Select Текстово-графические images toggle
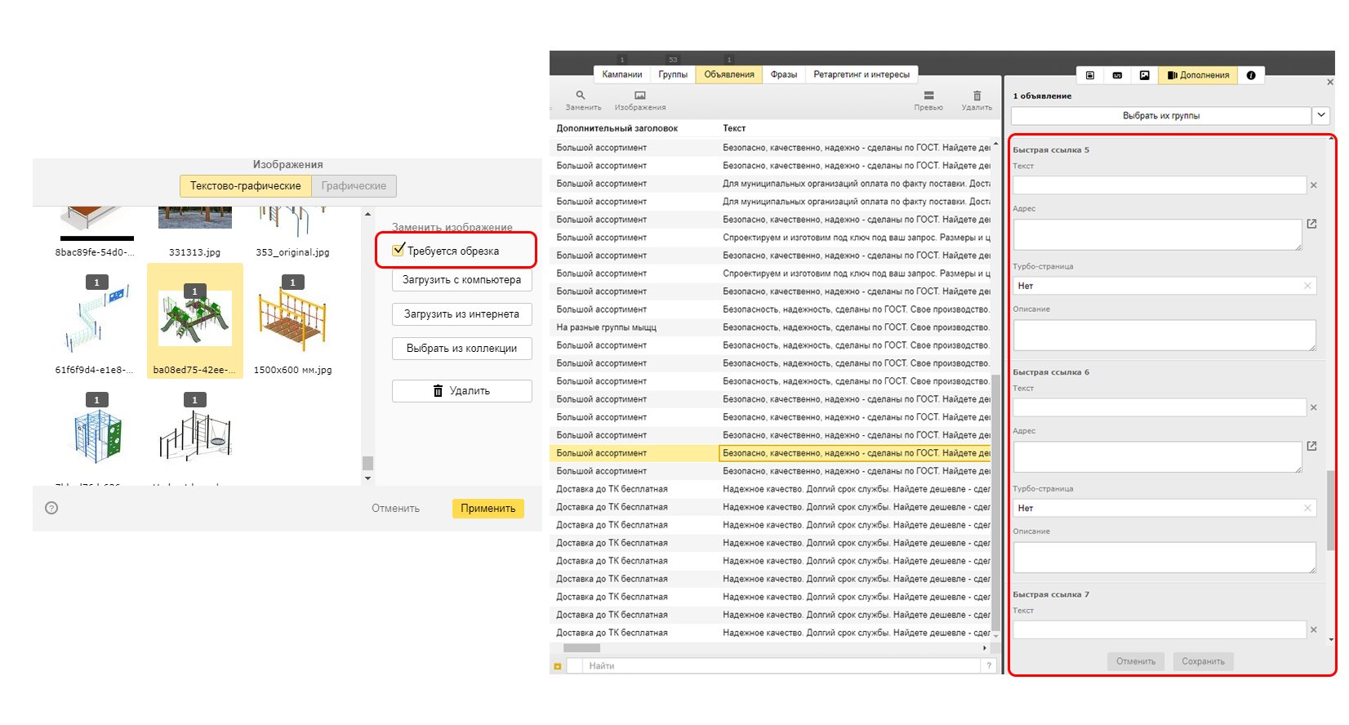This screenshot has height=725, width=1349. 246,186
